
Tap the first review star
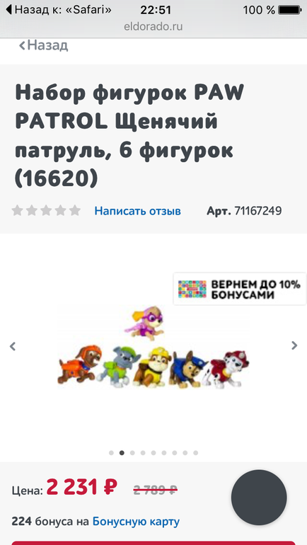[18, 210]
